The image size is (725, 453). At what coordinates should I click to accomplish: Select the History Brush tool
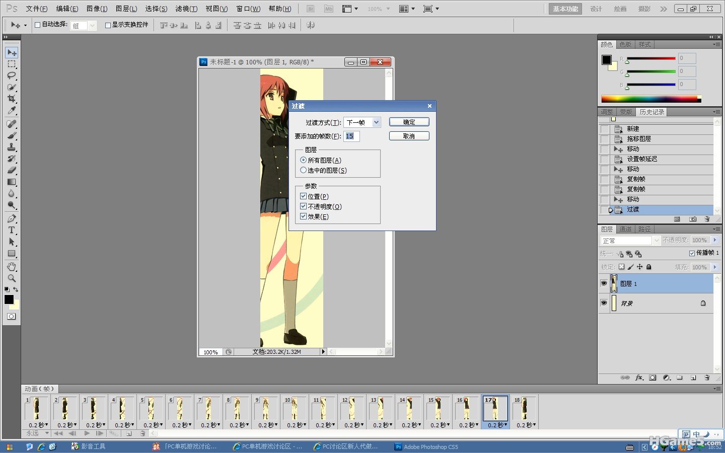[12, 159]
